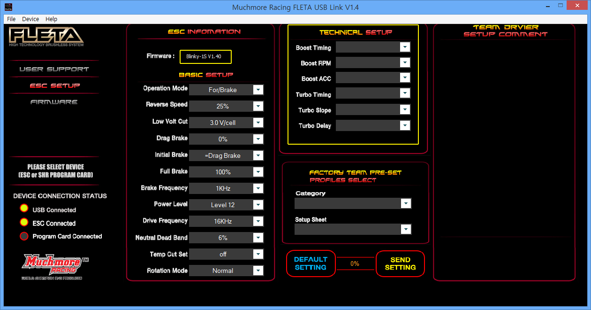
Task: Click the 0% send progress indicator
Action: (x=355, y=264)
